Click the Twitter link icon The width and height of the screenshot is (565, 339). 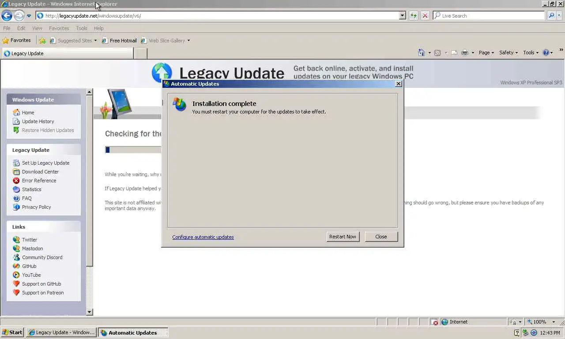16,240
